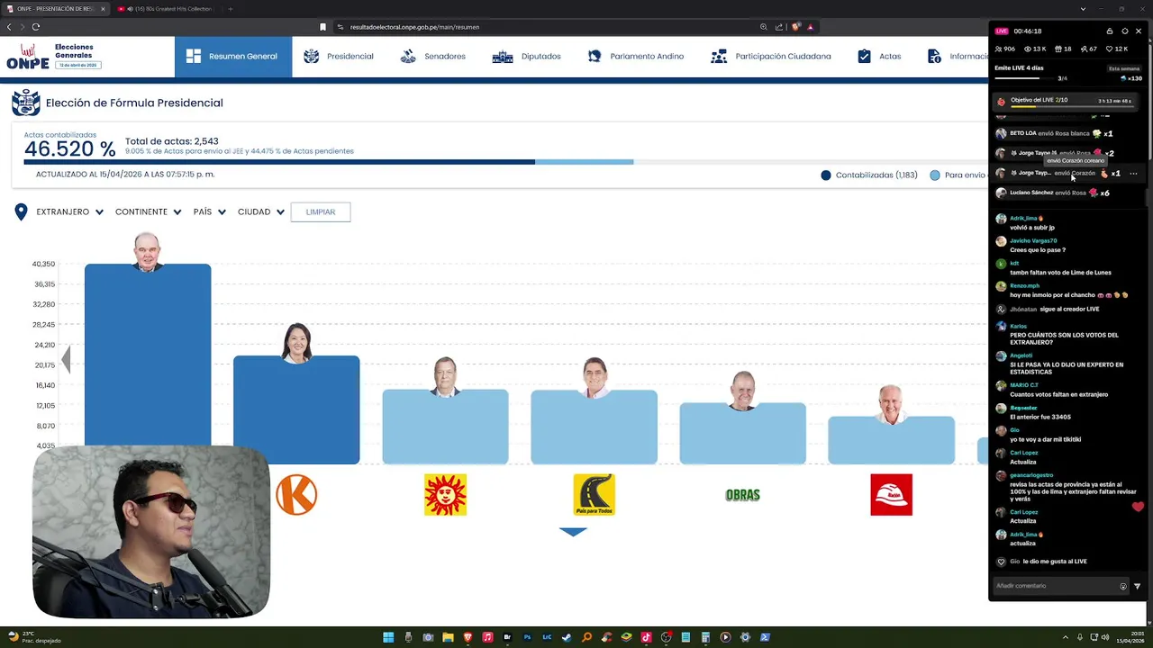Select the sun party logo

pyautogui.click(x=445, y=495)
